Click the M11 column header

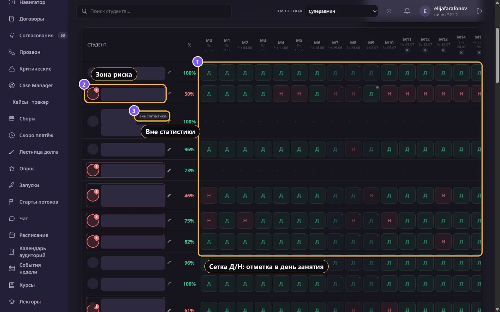click(x=407, y=44)
